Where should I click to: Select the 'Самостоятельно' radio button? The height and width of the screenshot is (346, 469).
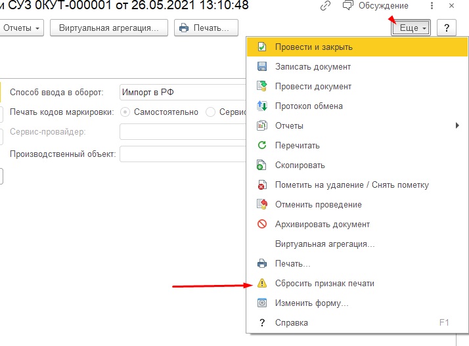coord(125,112)
